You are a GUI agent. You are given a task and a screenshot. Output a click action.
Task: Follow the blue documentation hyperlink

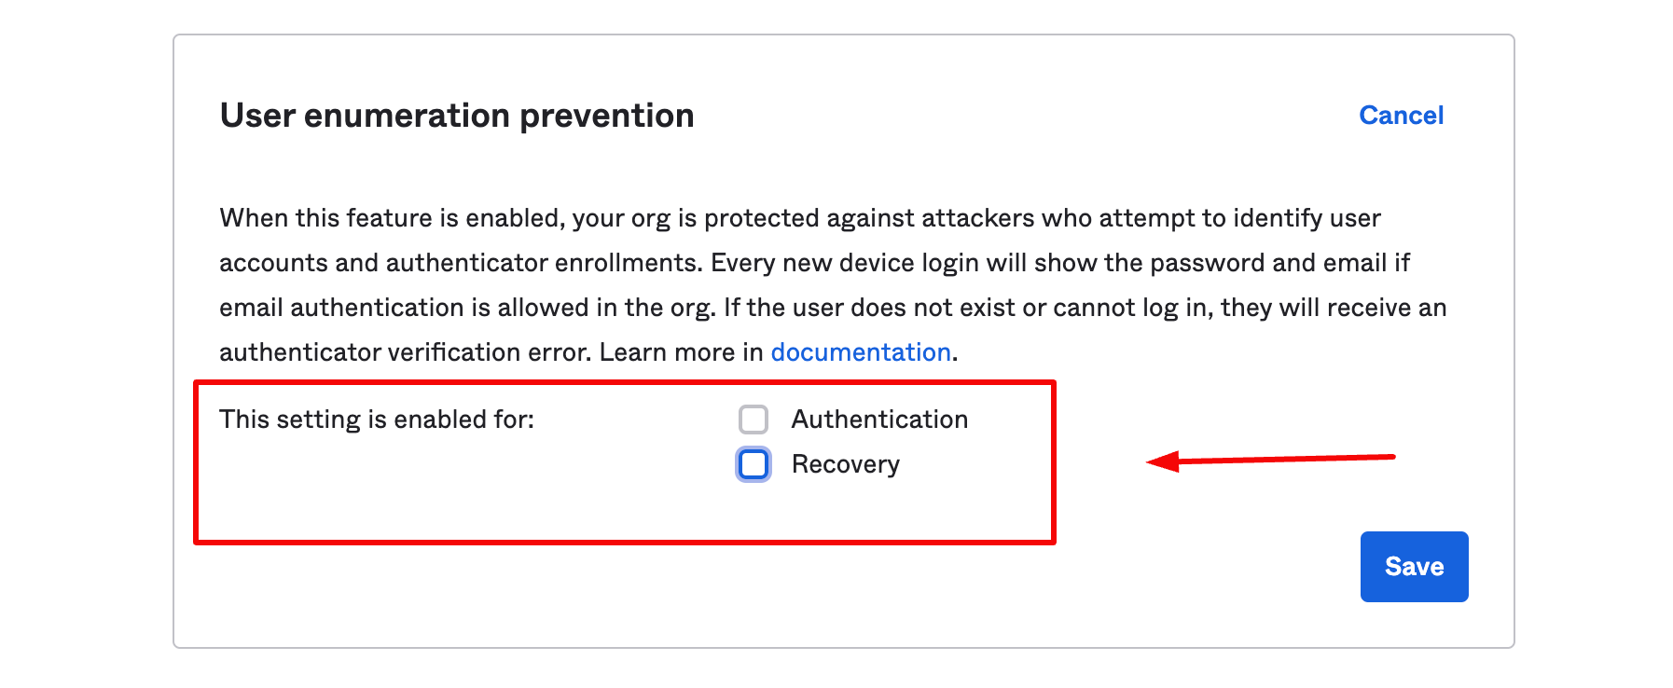862,351
